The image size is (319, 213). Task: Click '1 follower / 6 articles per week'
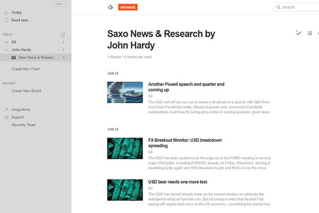point(129,57)
